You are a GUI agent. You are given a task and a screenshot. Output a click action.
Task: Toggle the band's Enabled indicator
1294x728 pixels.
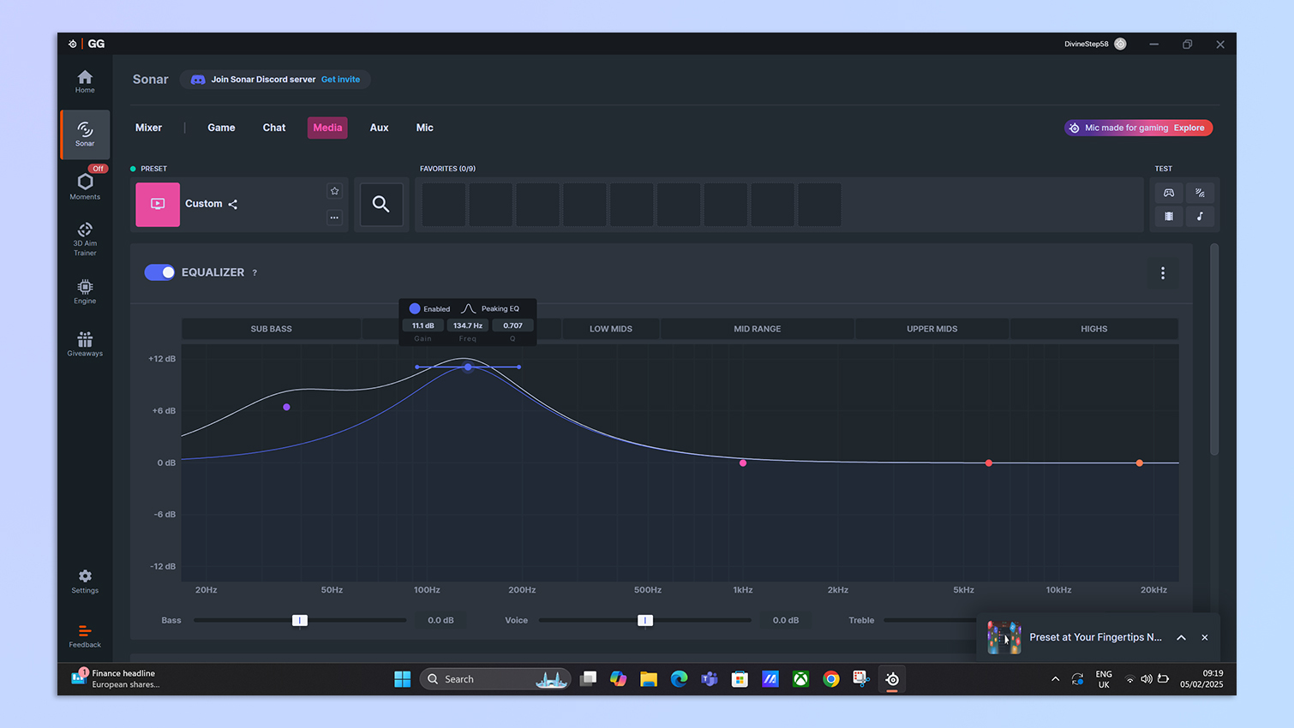(x=415, y=308)
